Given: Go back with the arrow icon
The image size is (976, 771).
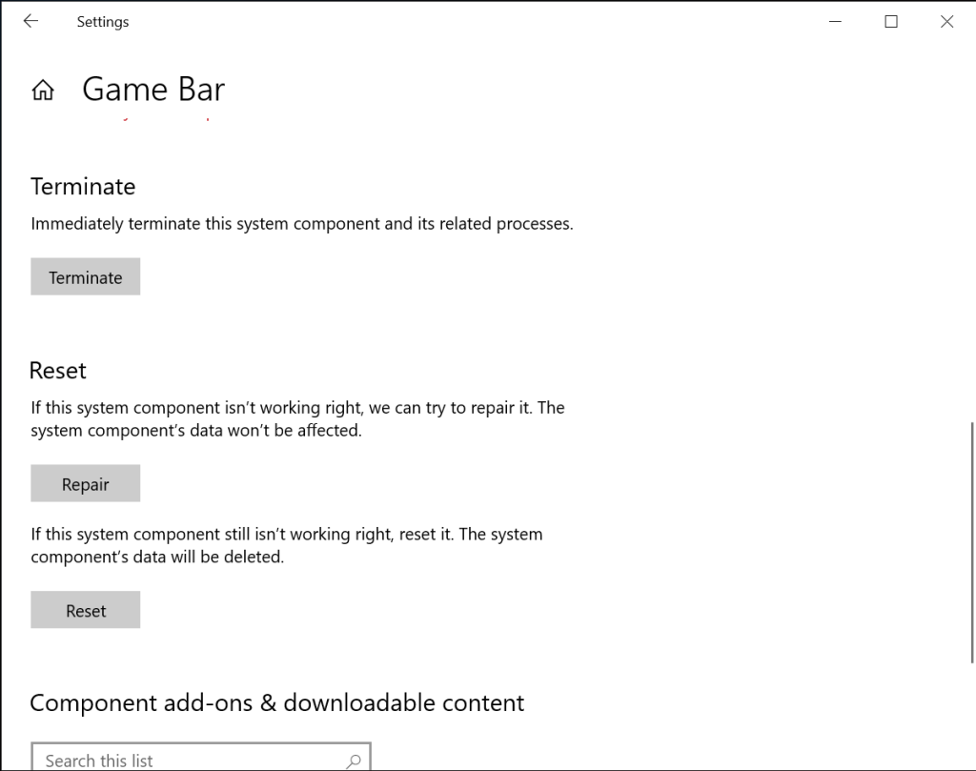Looking at the screenshot, I should [30, 21].
